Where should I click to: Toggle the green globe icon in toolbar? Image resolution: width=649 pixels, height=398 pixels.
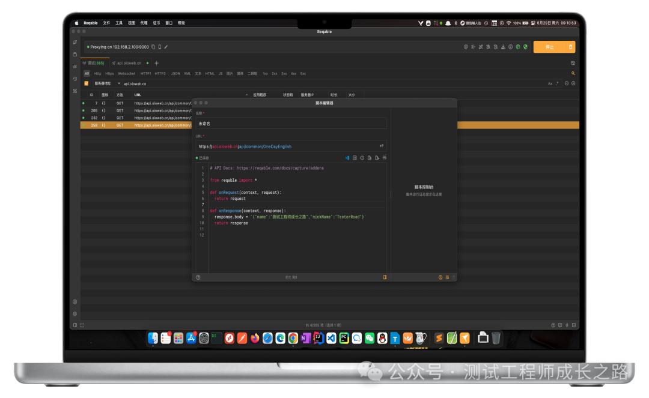518,47
